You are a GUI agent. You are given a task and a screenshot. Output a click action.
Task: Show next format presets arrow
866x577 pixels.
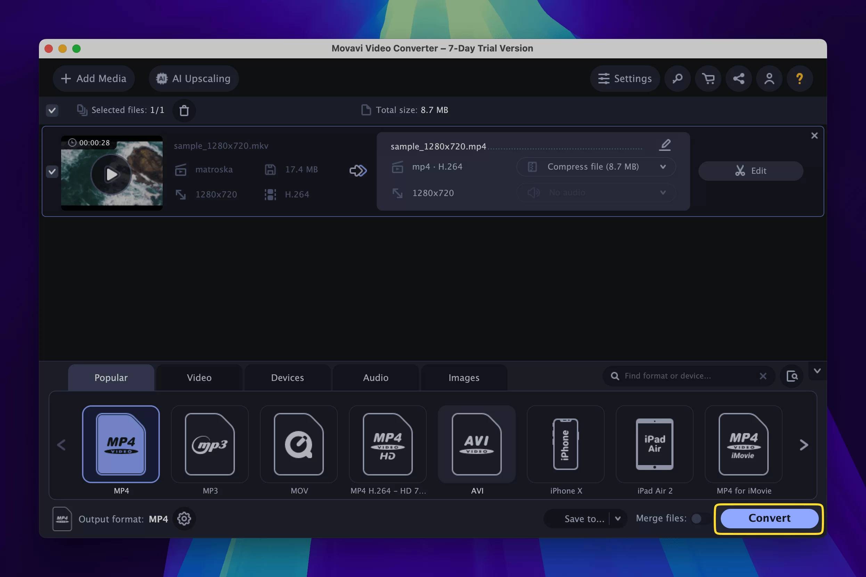pos(804,445)
